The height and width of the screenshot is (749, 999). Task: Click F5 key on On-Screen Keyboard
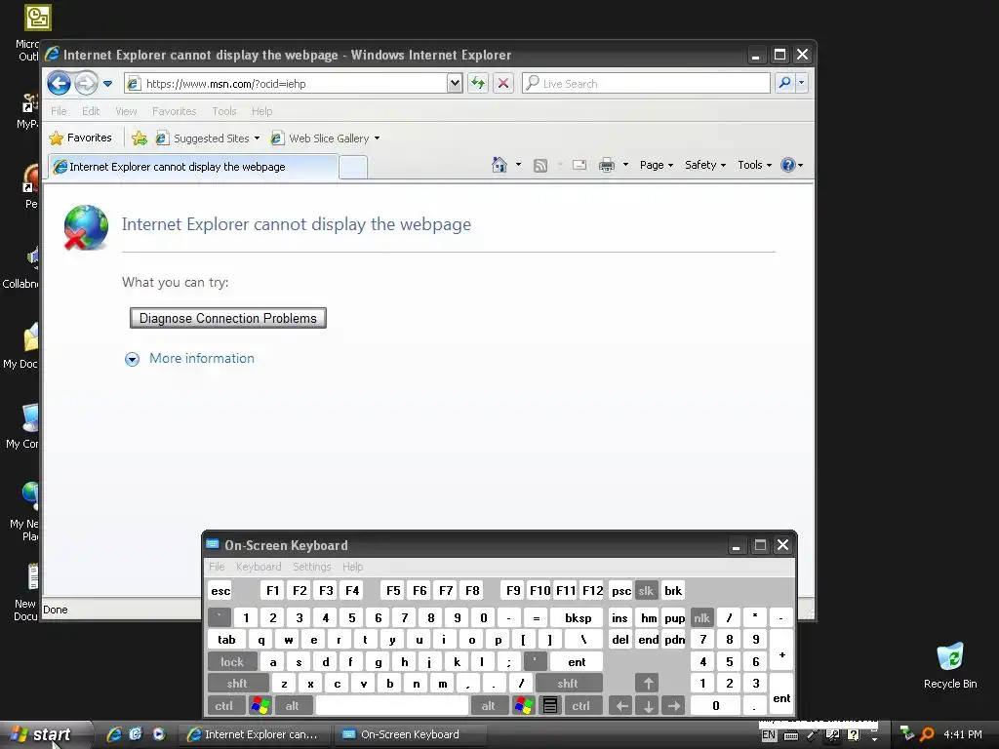pos(393,591)
